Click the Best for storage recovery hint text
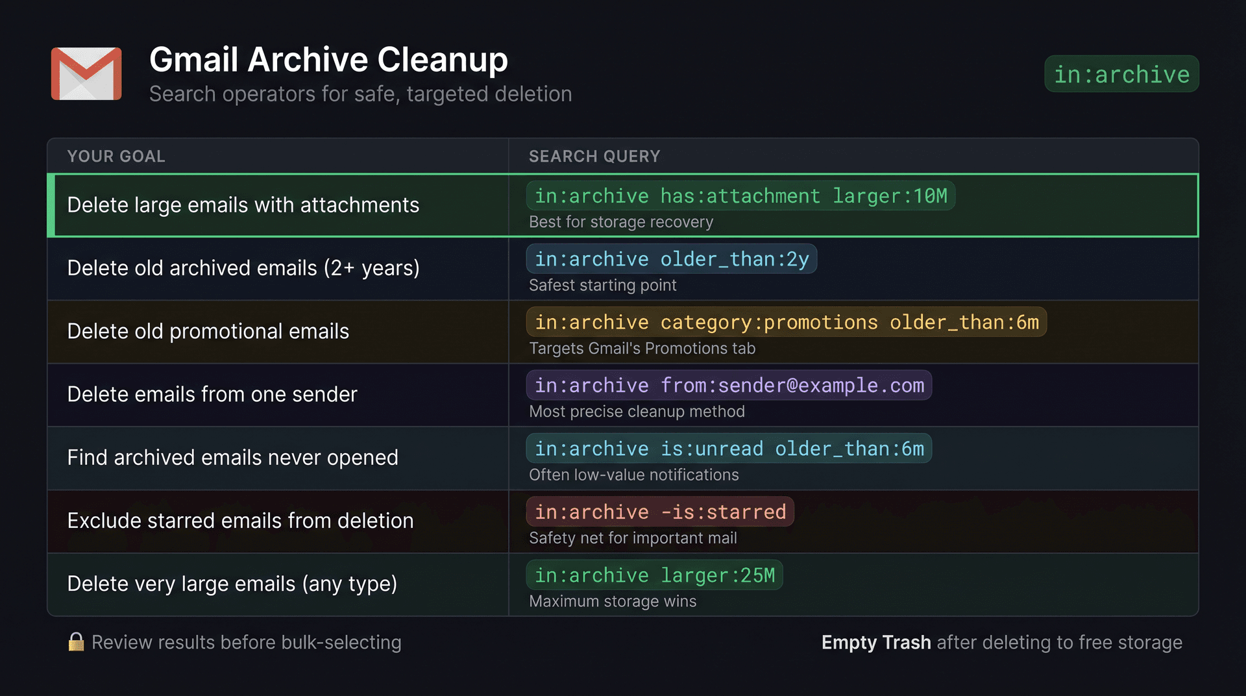The image size is (1246, 696). (x=620, y=221)
